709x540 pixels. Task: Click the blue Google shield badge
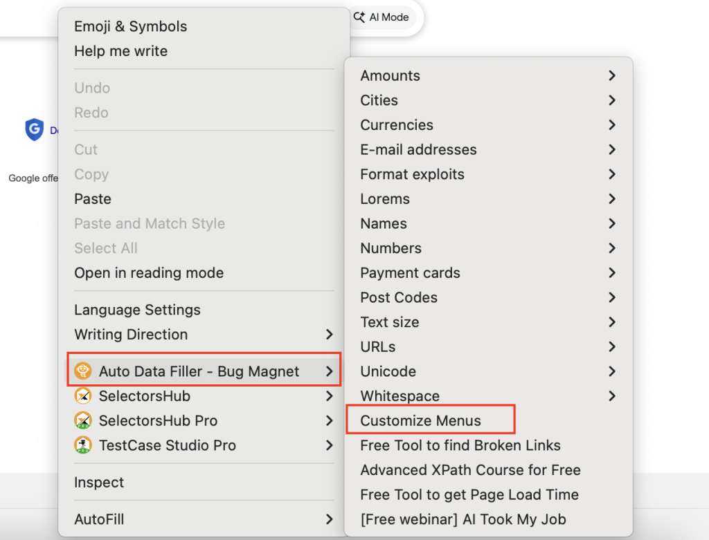click(35, 130)
